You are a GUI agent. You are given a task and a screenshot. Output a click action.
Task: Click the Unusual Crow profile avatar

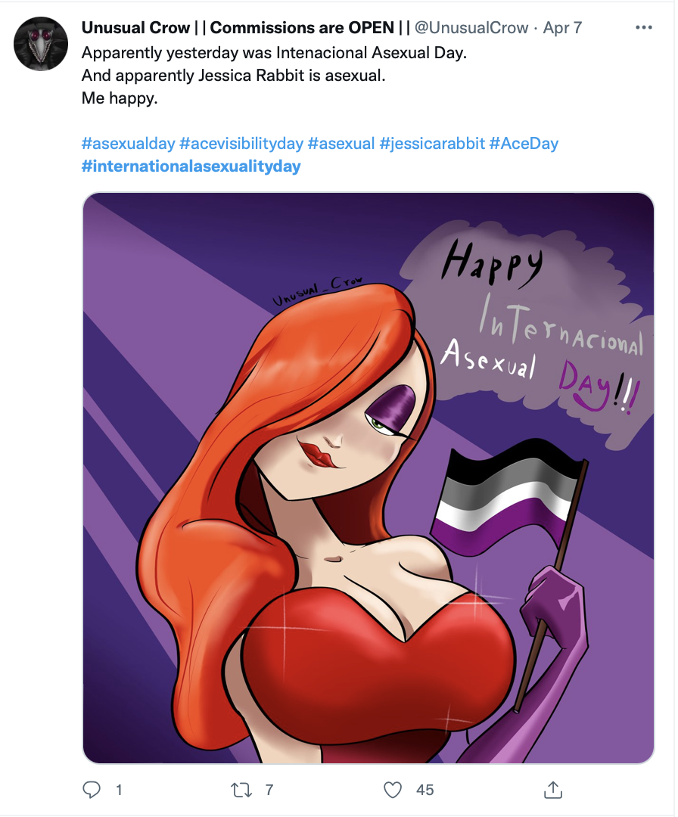tap(41, 44)
